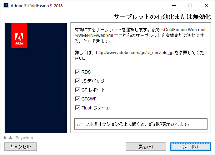Toggle the JS デバッグ checkbox
This screenshot has height=155, width=215.
pos(77,81)
